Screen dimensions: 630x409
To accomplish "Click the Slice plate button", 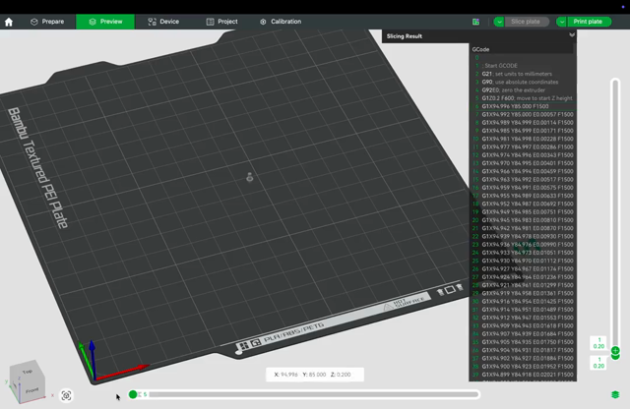I will [527, 22].
